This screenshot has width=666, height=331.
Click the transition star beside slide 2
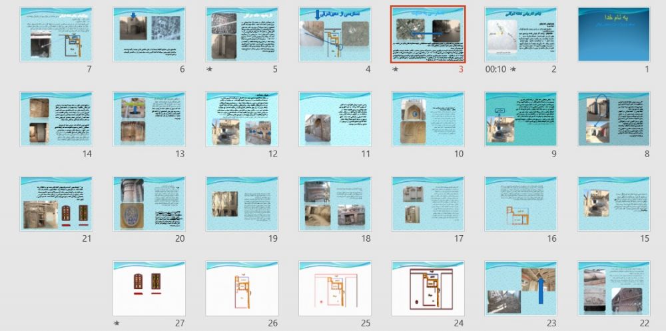click(x=513, y=69)
